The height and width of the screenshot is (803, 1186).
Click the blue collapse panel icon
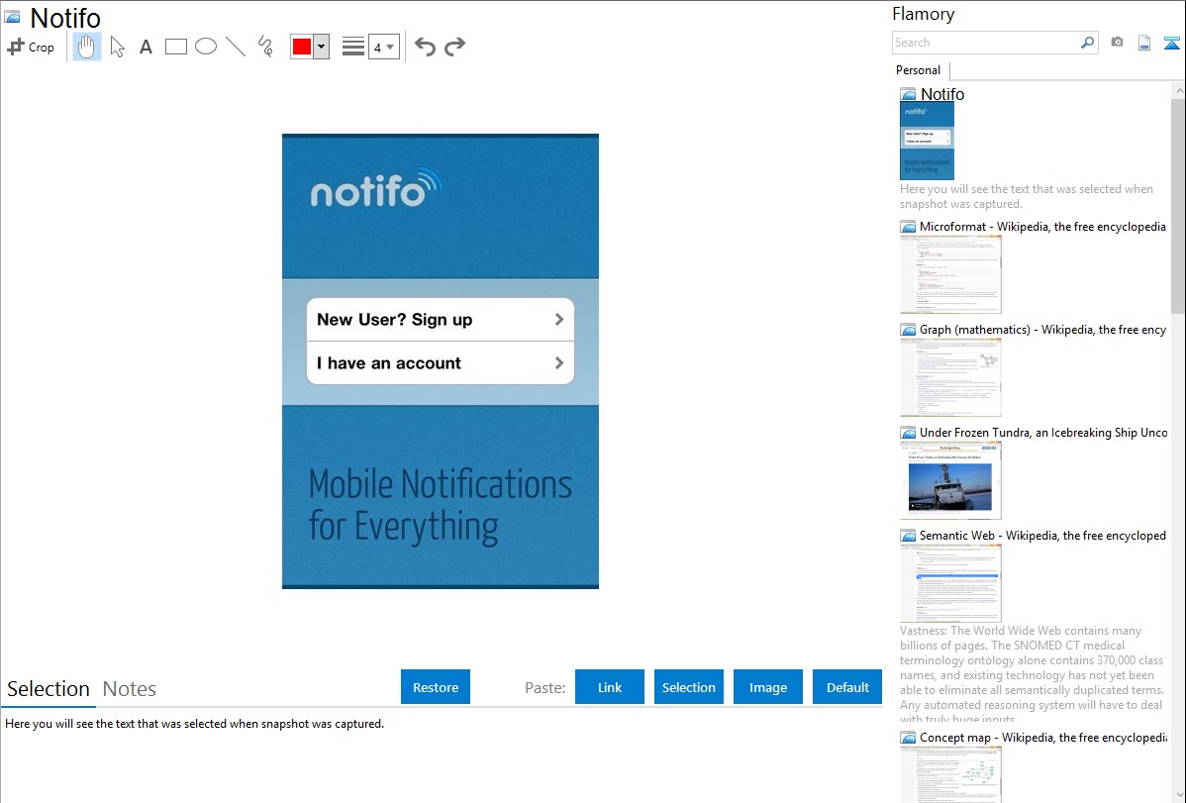tap(1171, 43)
